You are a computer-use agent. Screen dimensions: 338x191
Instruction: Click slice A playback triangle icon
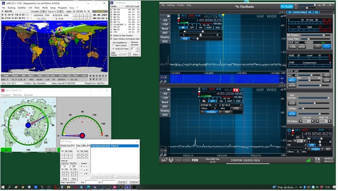179,23
